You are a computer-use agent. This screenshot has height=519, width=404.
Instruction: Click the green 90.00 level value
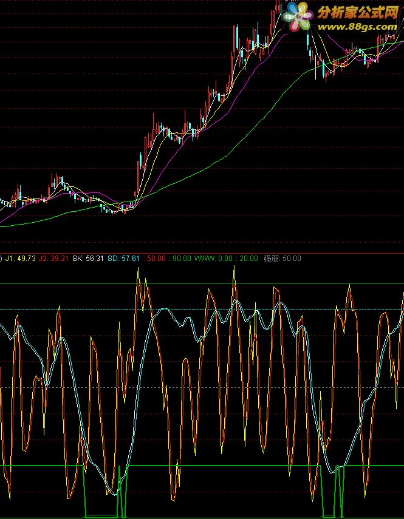coord(180,259)
